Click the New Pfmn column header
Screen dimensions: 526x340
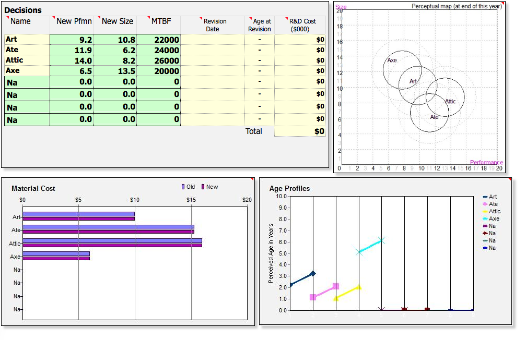74,21
